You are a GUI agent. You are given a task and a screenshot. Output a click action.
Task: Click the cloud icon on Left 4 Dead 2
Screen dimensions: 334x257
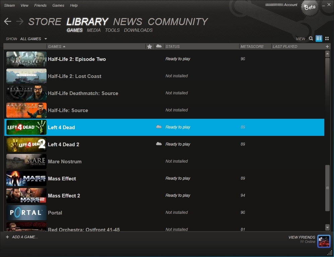click(x=158, y=143)
